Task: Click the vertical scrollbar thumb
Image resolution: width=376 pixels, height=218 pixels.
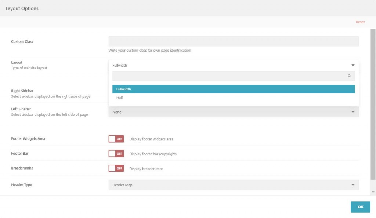Action: click(373, 104)
